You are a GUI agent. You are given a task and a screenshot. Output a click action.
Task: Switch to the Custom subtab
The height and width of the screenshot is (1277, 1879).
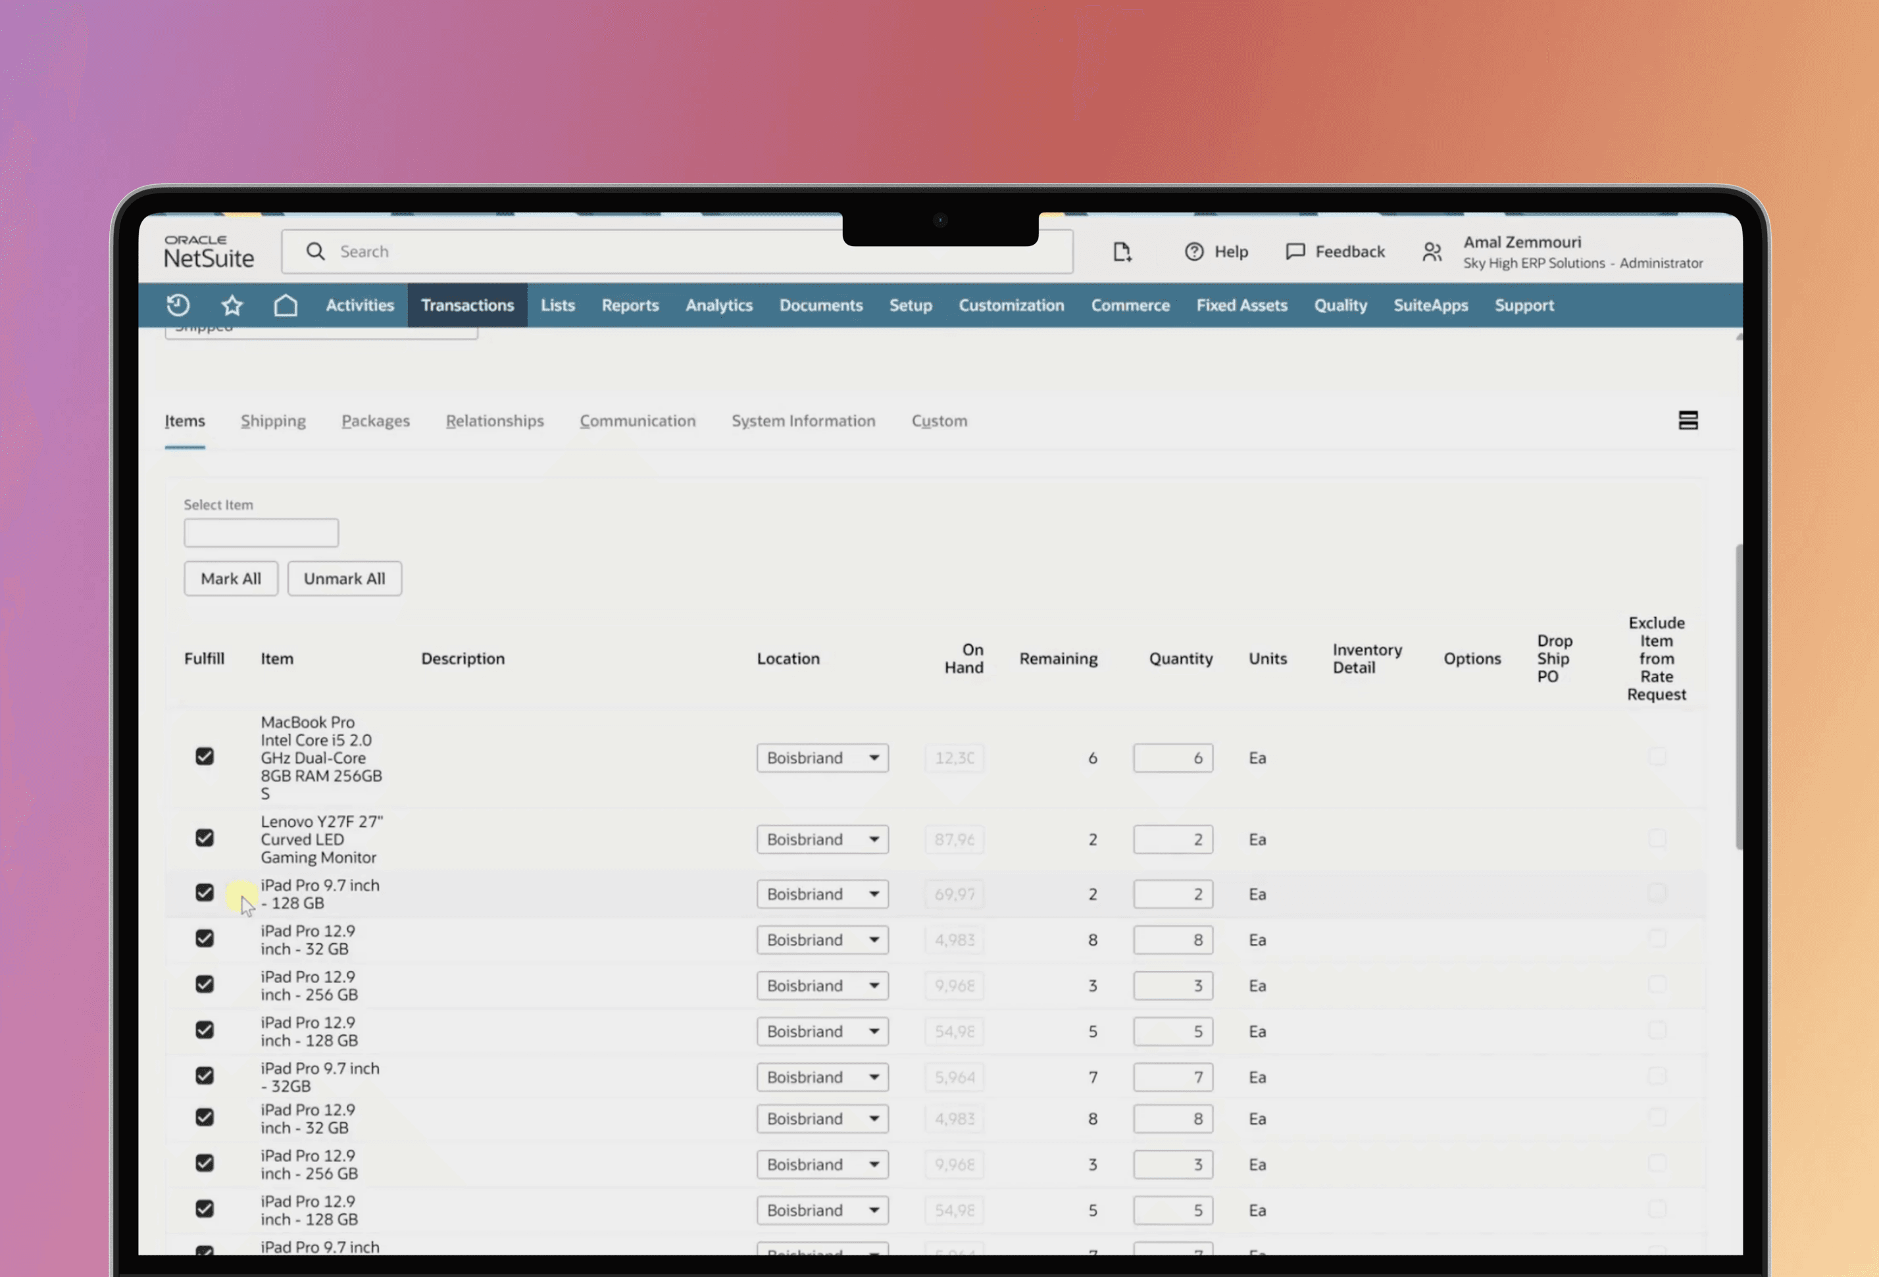click(939, 420)
